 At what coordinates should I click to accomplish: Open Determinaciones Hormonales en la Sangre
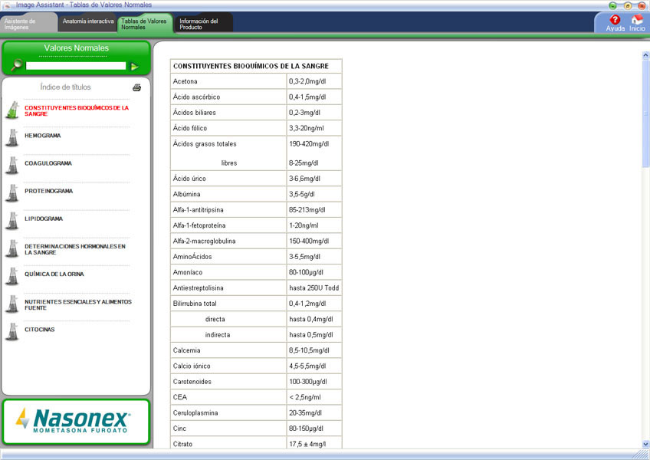pos(74,249)
